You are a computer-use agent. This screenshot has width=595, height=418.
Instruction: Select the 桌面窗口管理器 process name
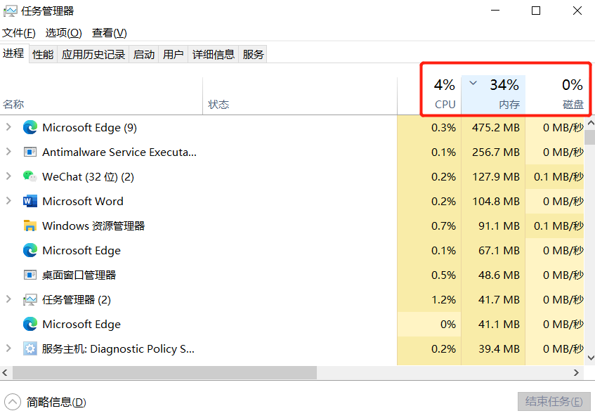point(79,275)
